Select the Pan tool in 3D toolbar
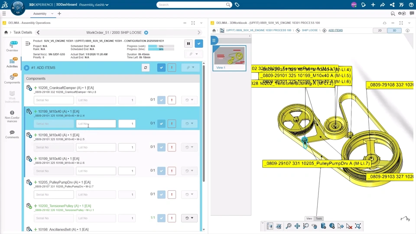The image size is (416, 234). click(x=297, y=226)
